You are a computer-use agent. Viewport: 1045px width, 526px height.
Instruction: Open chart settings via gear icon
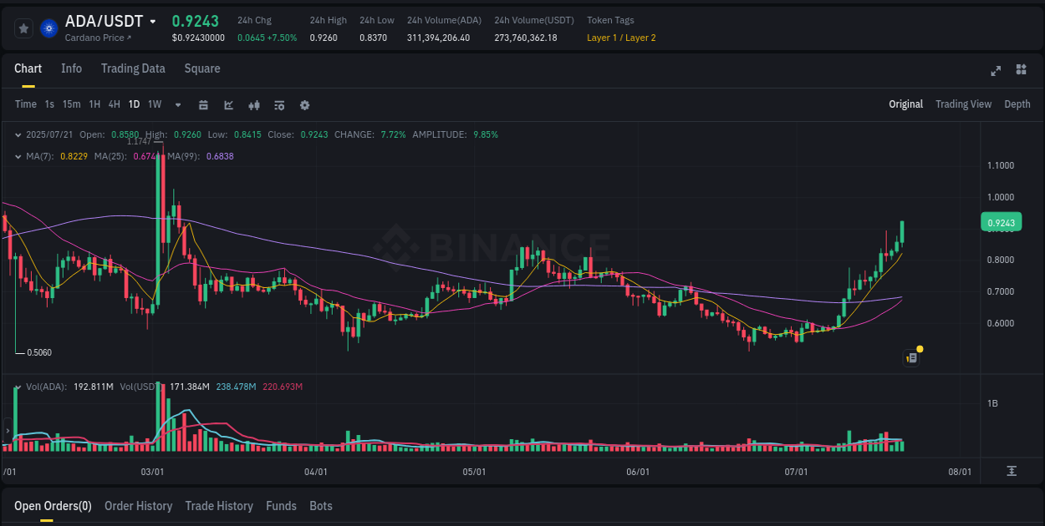[x=303, y=104]
